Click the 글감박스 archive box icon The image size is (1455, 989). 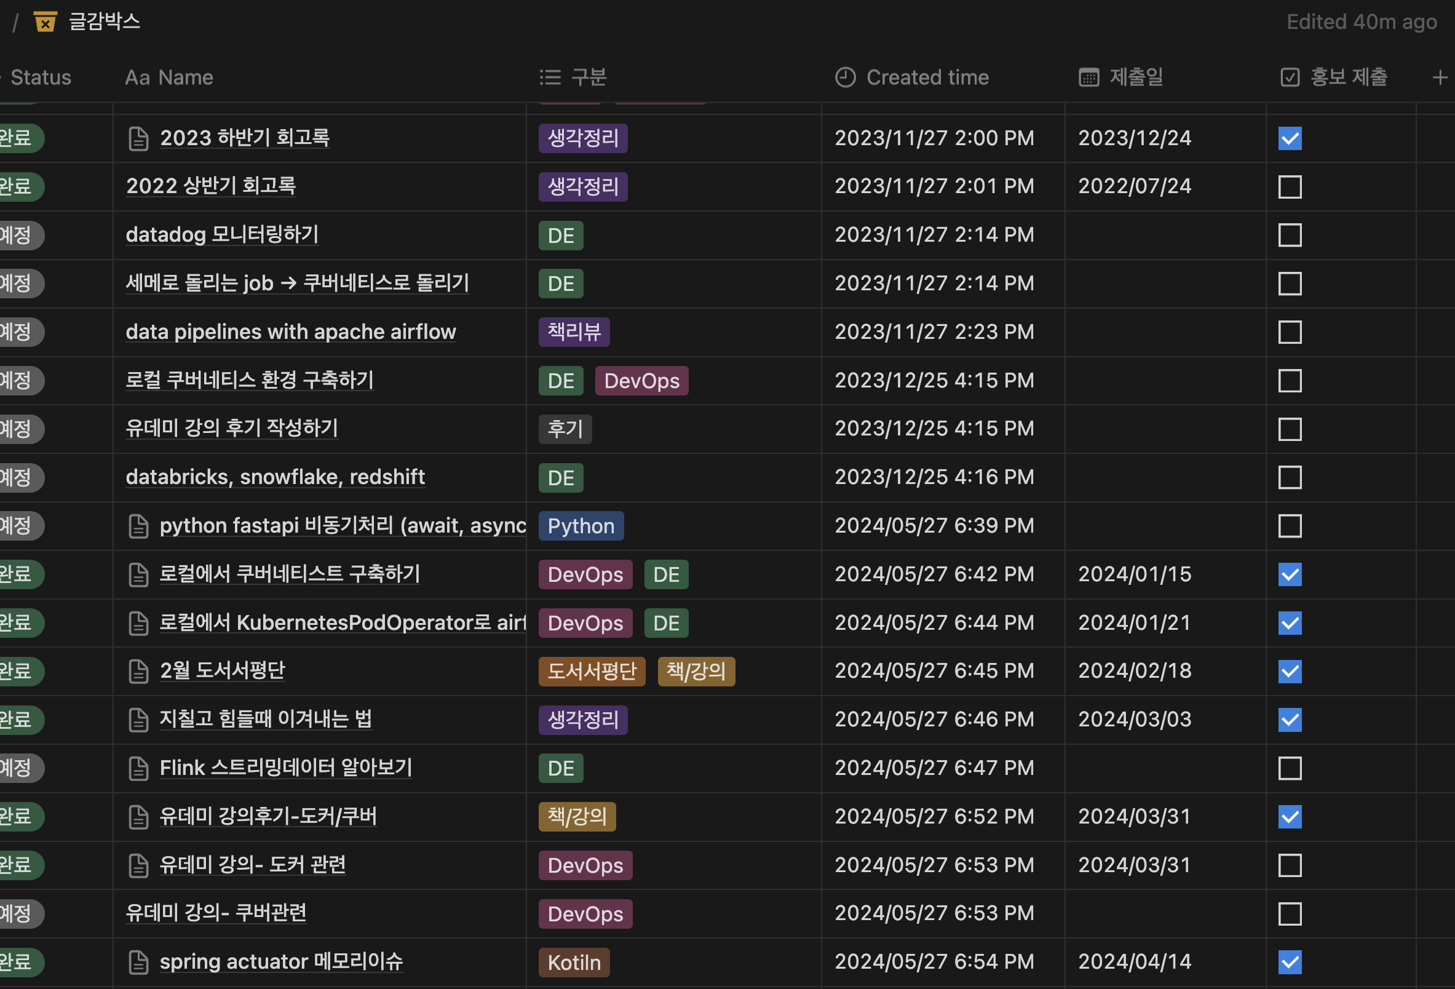(x=45, y=23)
